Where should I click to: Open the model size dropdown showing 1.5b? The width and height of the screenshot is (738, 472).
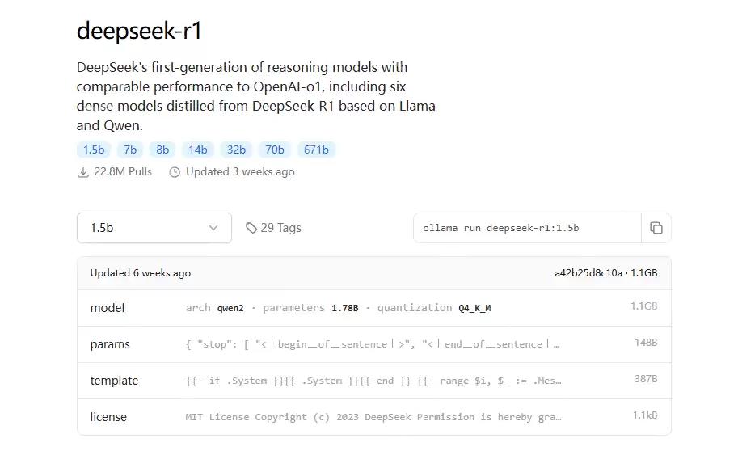[x=154, y=228]
